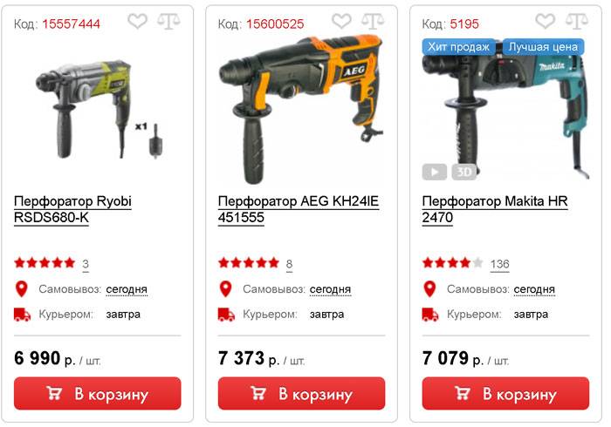Add Ryobi for 6 990 р. to cart
Viewport: 611px width, 427px height.
98,393
